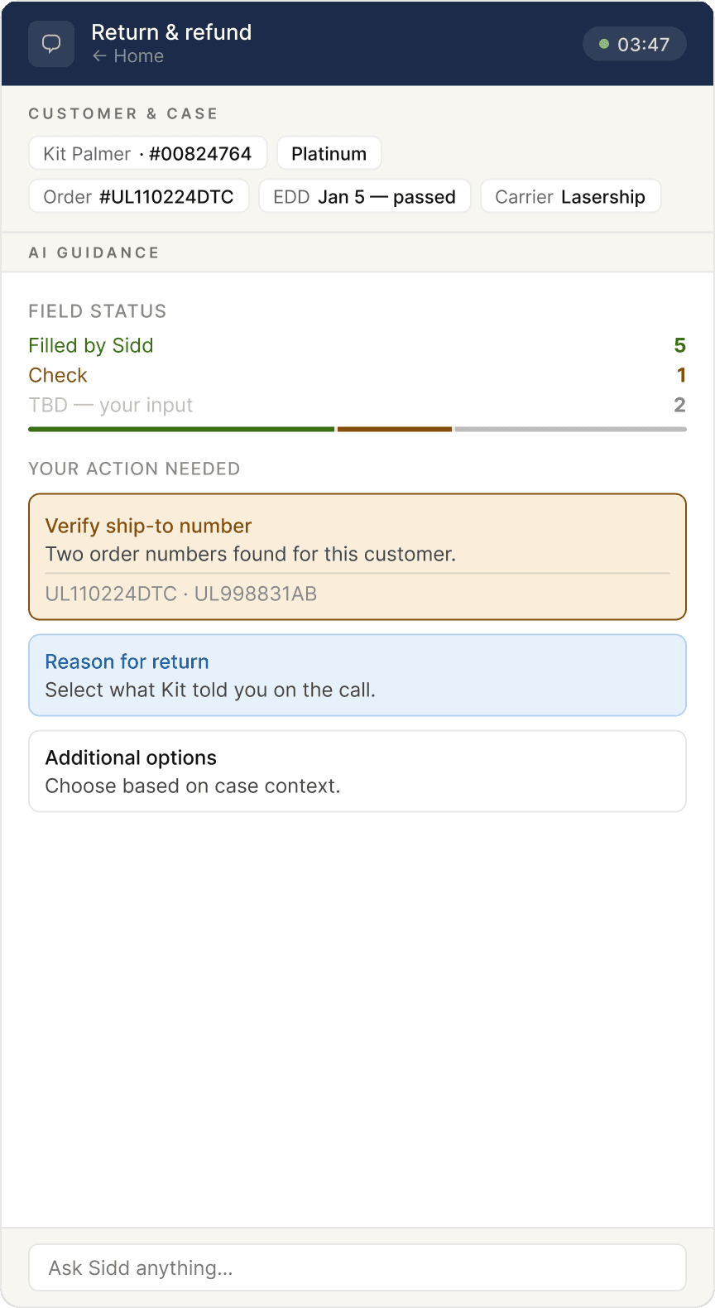
Task: Open Order #UL110224DTC chip
Action: tap(138, 197)
